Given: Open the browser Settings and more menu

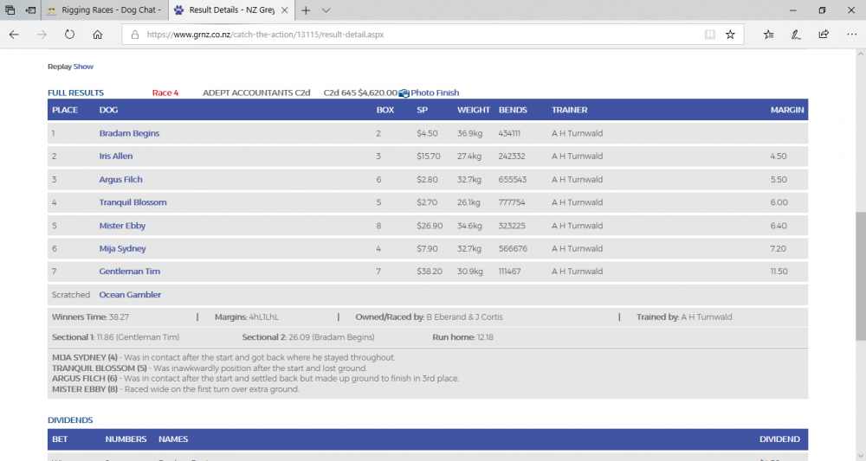Looking at the screenshot, I should pyautogui.click(x=850, y=35).
